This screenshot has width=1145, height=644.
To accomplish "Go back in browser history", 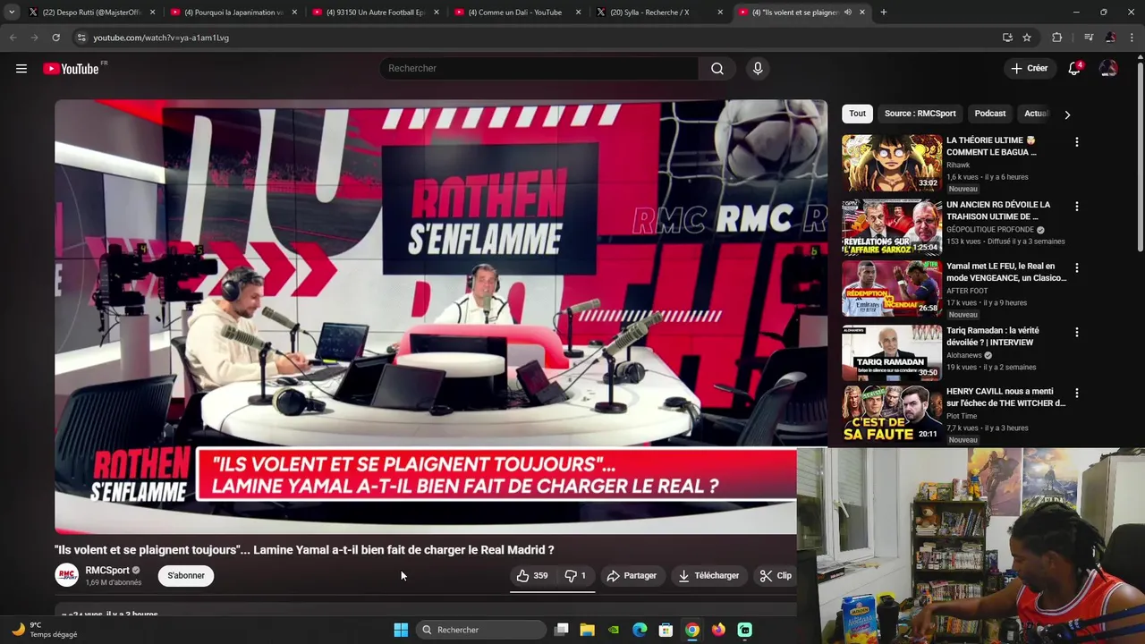I will (13, 38).
